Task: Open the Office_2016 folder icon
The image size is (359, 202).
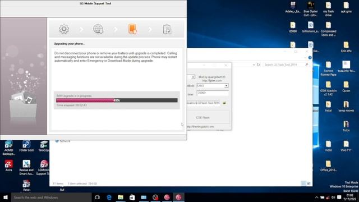Action: point(328,166)
